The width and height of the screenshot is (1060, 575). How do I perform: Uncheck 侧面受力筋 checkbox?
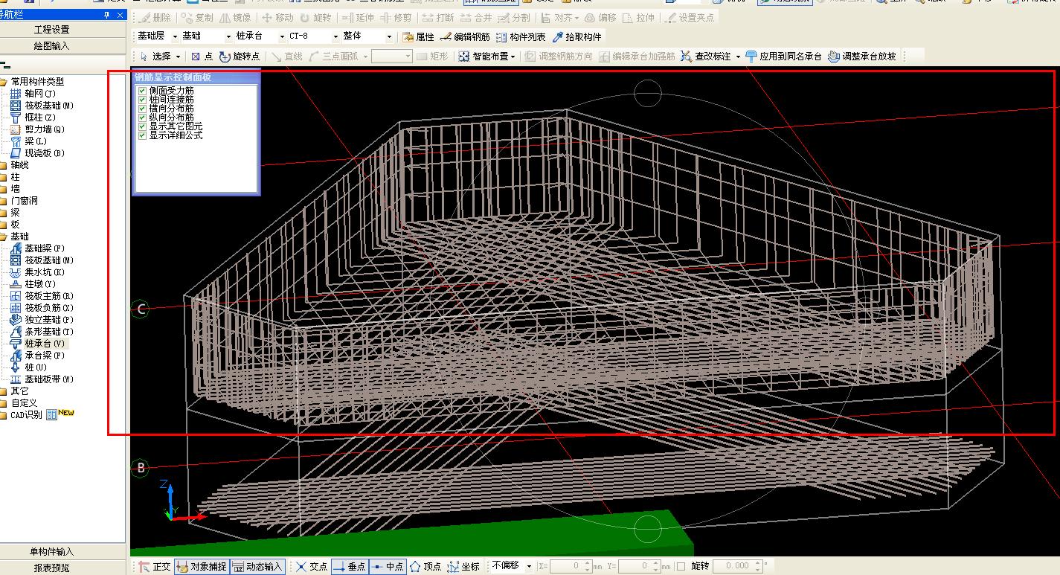[142, 91]
